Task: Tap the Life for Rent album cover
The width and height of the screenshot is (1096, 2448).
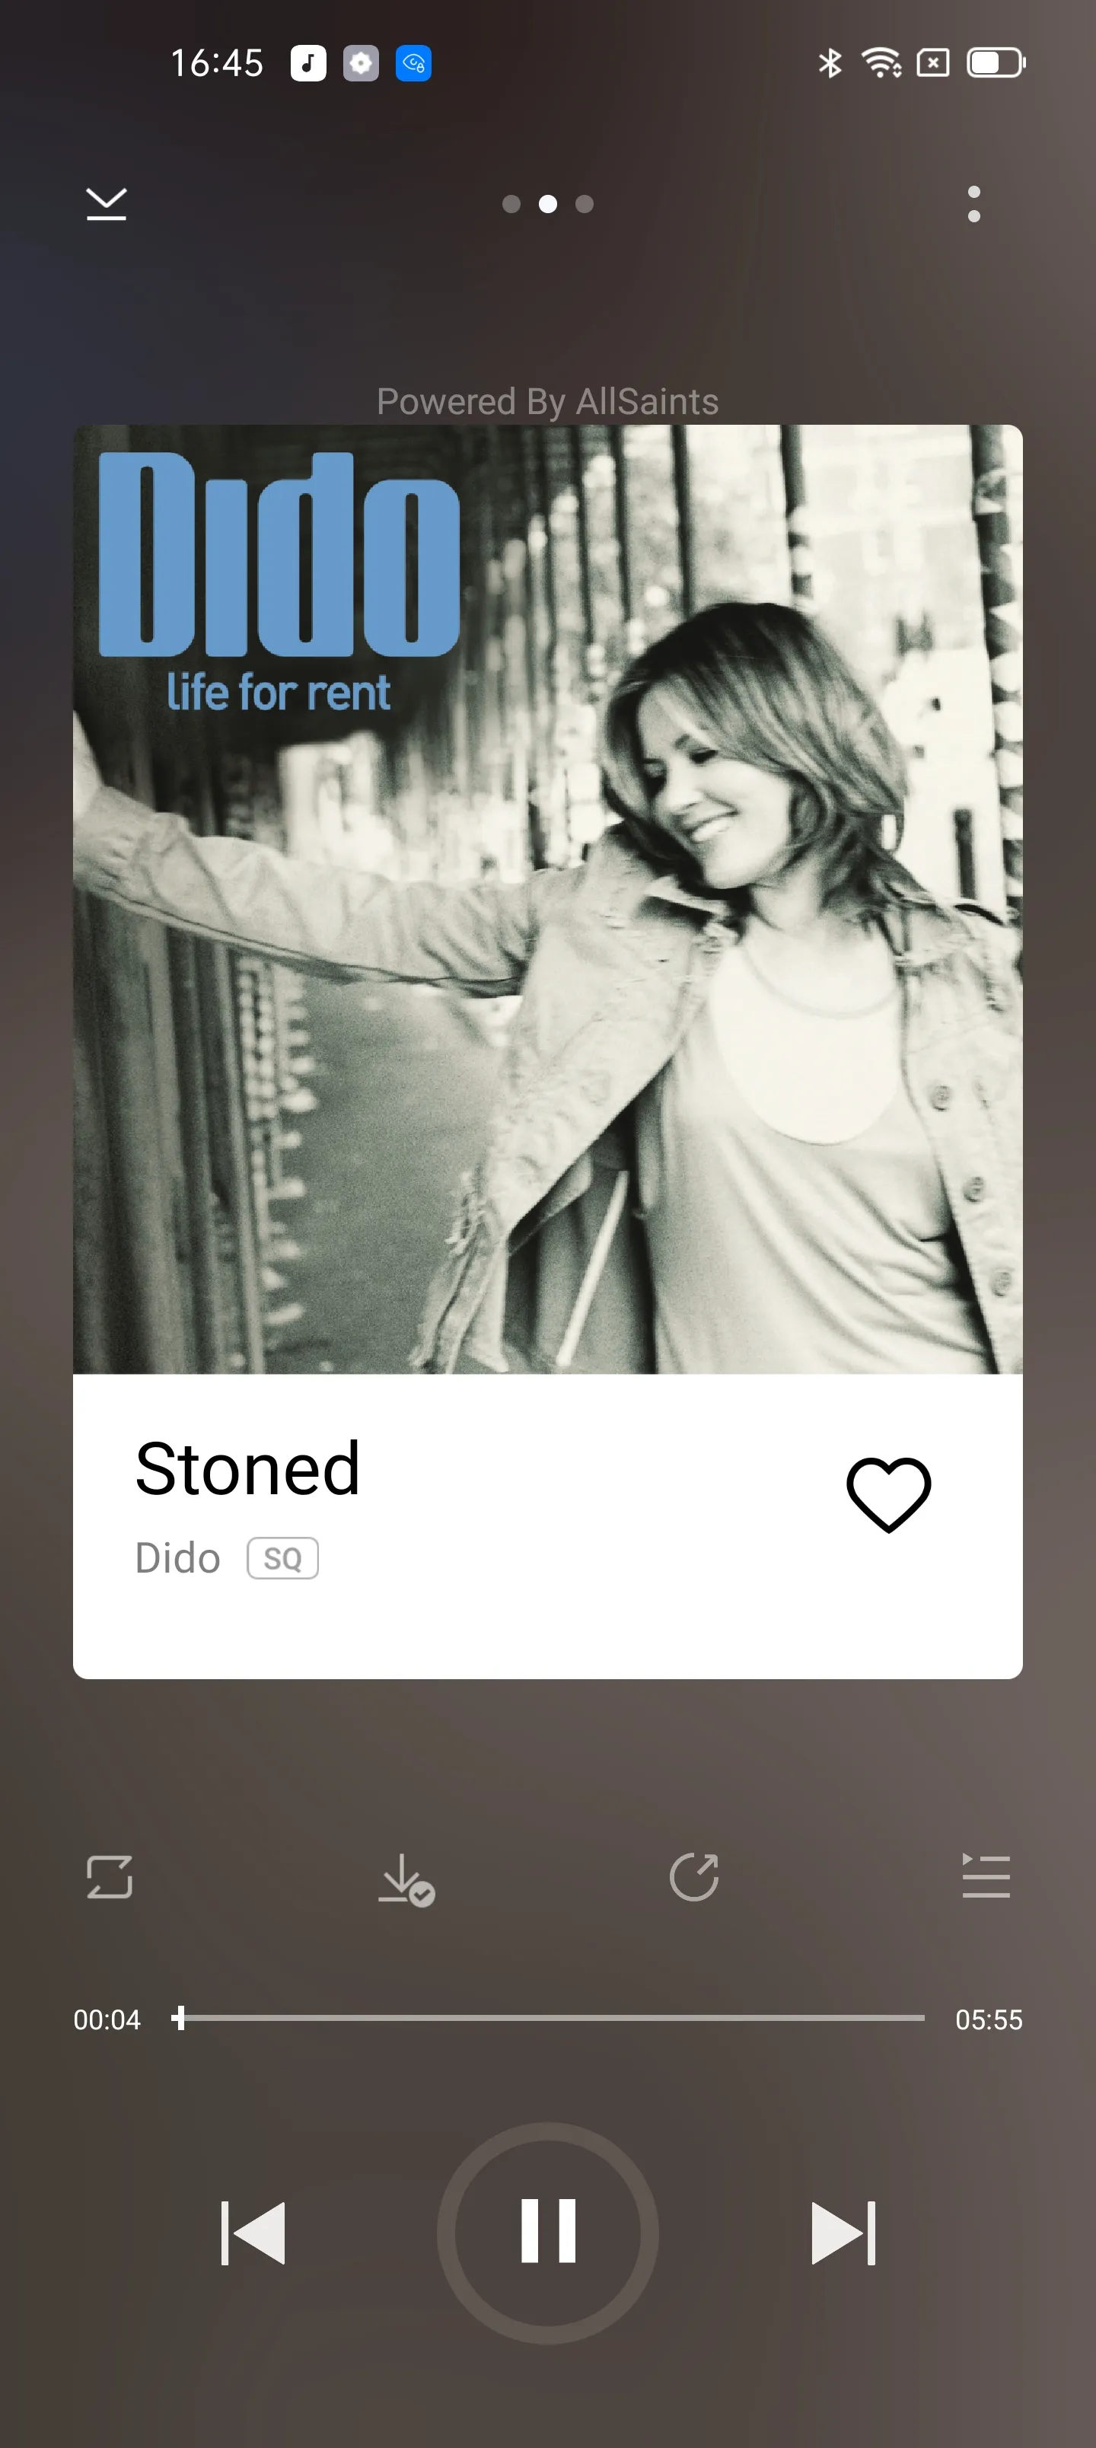Action: pyautogui.click(x=547, y=899)
